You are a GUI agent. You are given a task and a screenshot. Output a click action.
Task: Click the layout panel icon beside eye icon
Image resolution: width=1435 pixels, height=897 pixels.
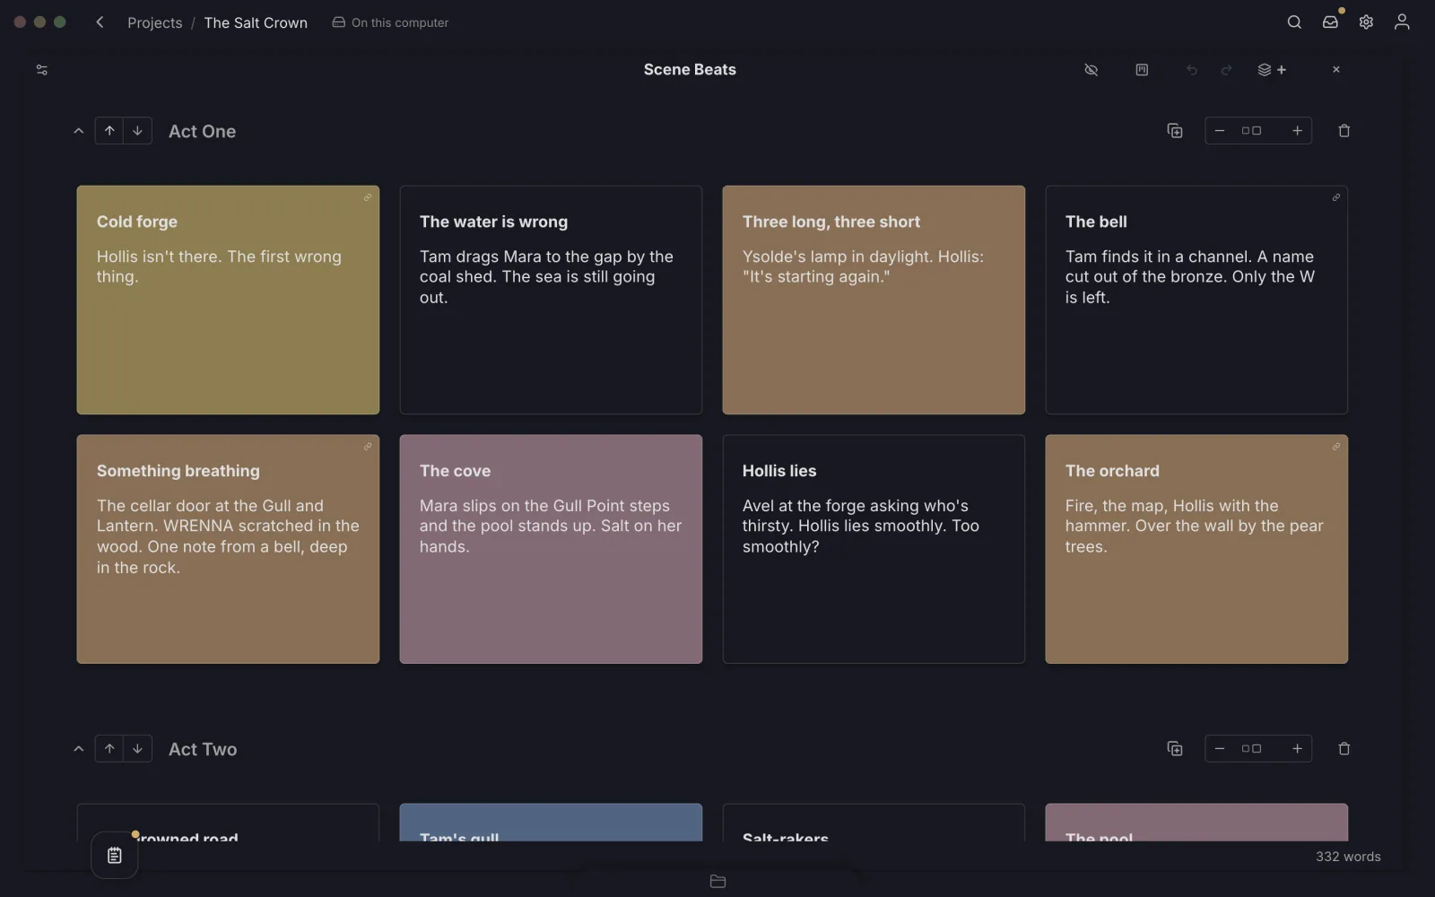click(1142, 70)
